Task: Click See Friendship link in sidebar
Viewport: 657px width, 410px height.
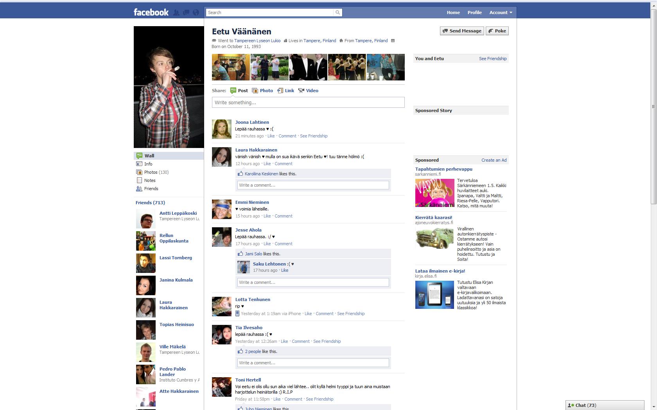Action: coord(493,59)
